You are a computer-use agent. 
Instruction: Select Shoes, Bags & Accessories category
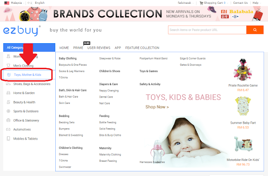click(x=32, y=84)
